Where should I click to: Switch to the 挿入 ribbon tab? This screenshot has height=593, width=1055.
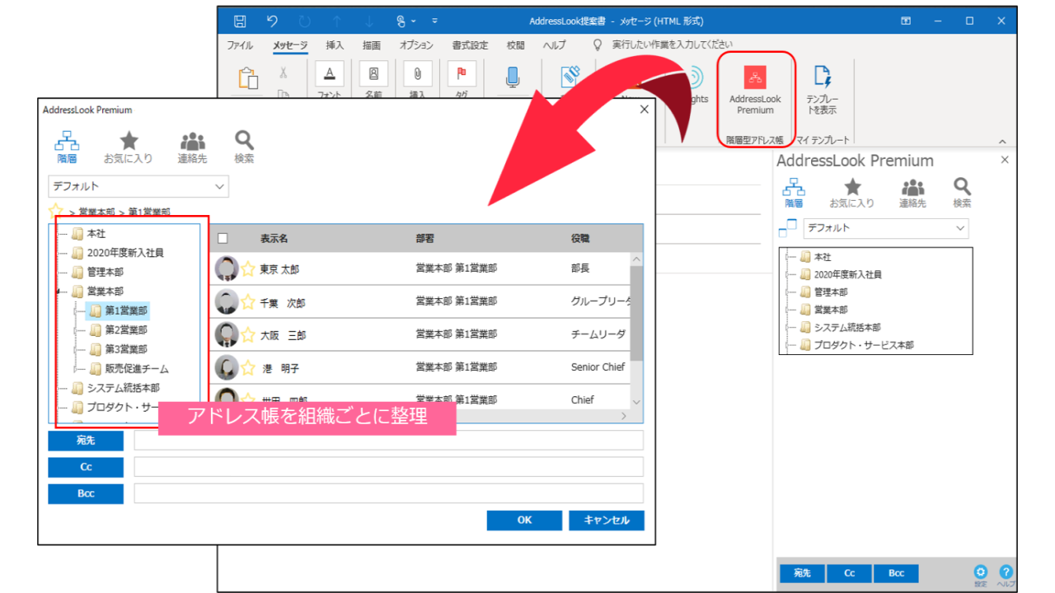335,45
